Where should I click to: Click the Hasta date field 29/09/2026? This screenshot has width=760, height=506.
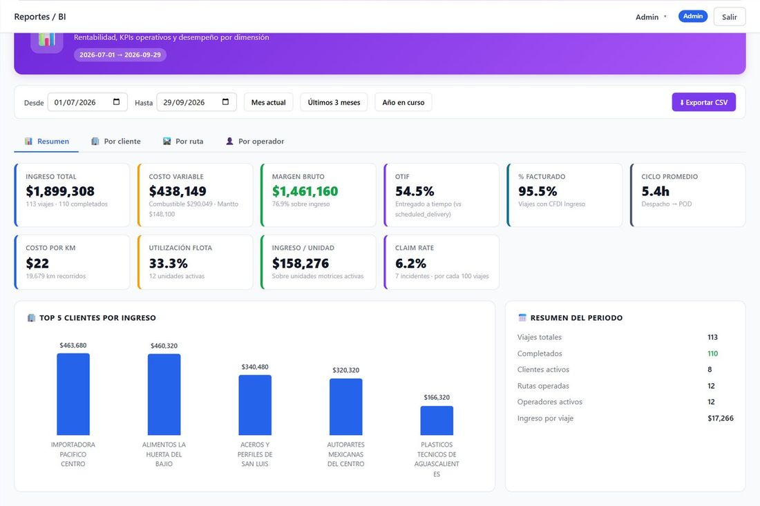coord(197,102)
